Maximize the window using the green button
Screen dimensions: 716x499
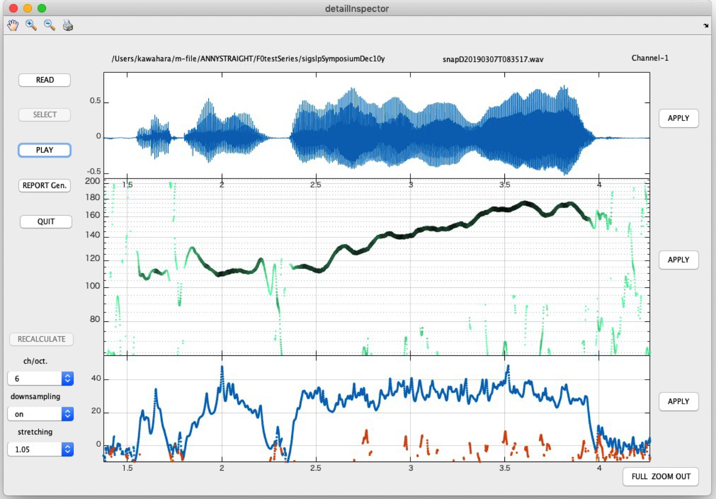(x=42, y=8)
